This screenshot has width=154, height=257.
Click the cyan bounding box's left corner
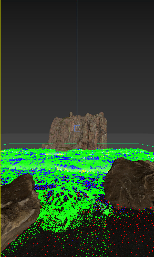[x=9, y=144]
